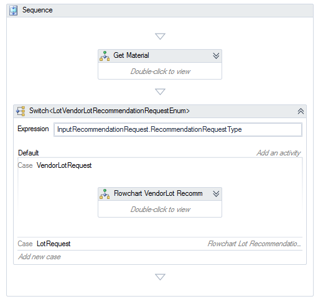Click Add an activity for Default
Image resolution: width=318 pixels, height=304 pixels.
278,153
